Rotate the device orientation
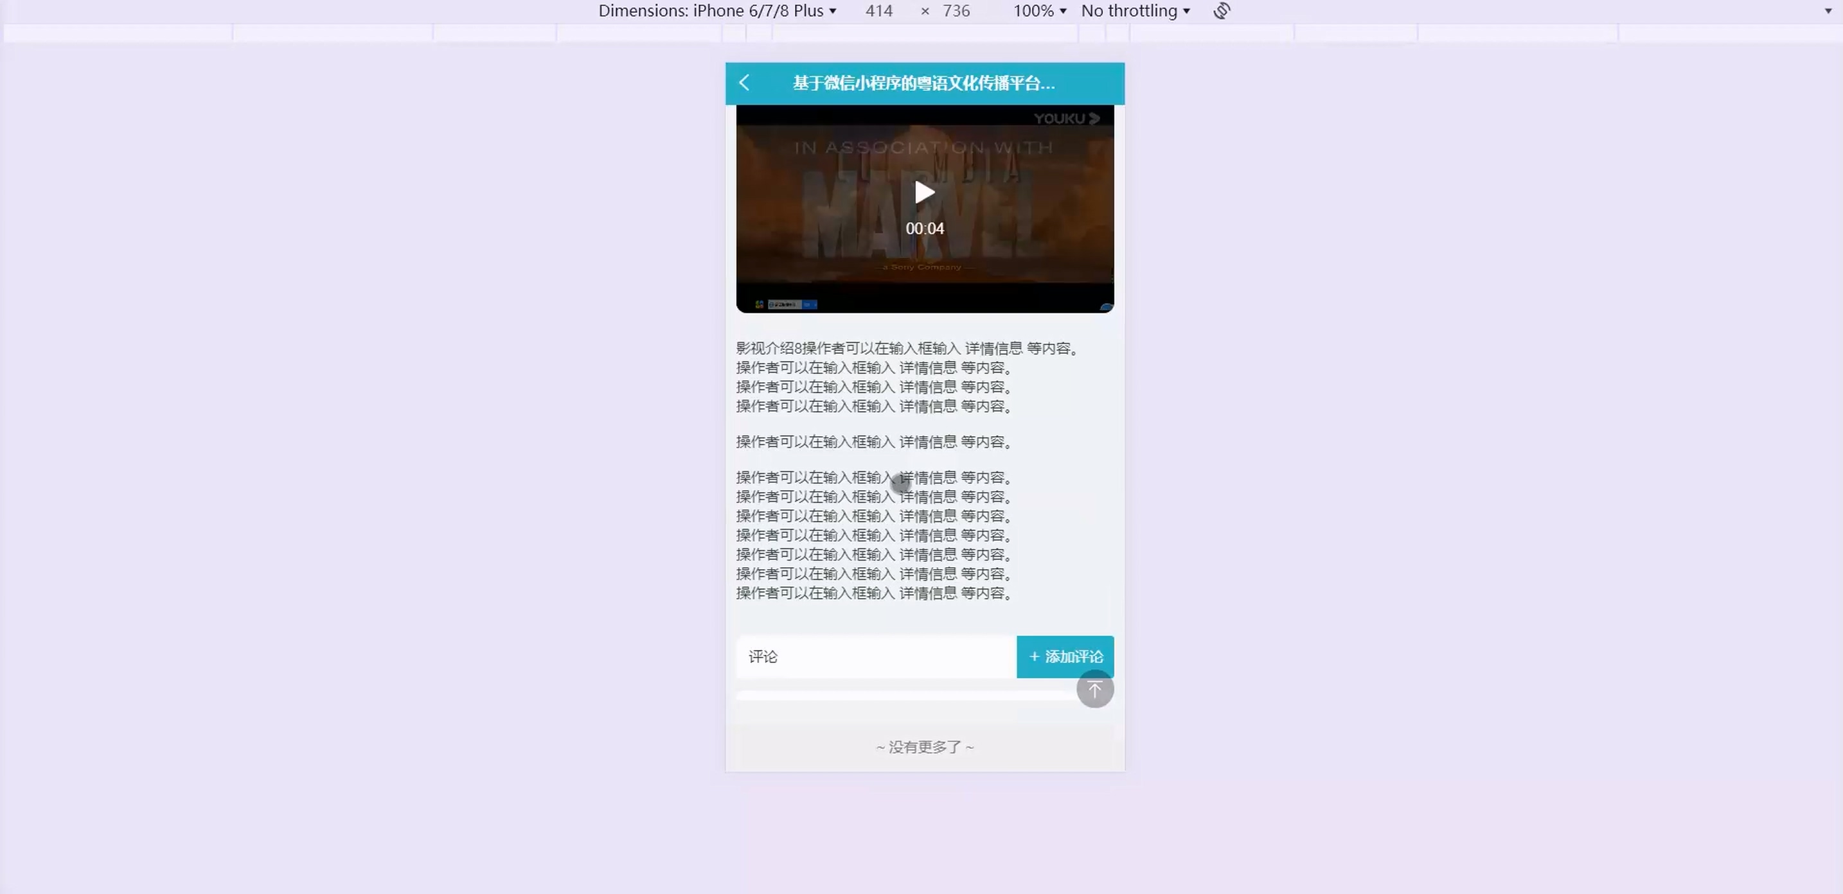 [x=1222, y=11]
